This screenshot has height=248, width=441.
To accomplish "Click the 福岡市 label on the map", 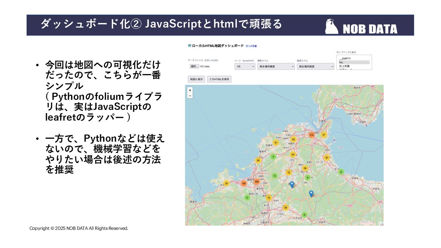I will point(250,179).
